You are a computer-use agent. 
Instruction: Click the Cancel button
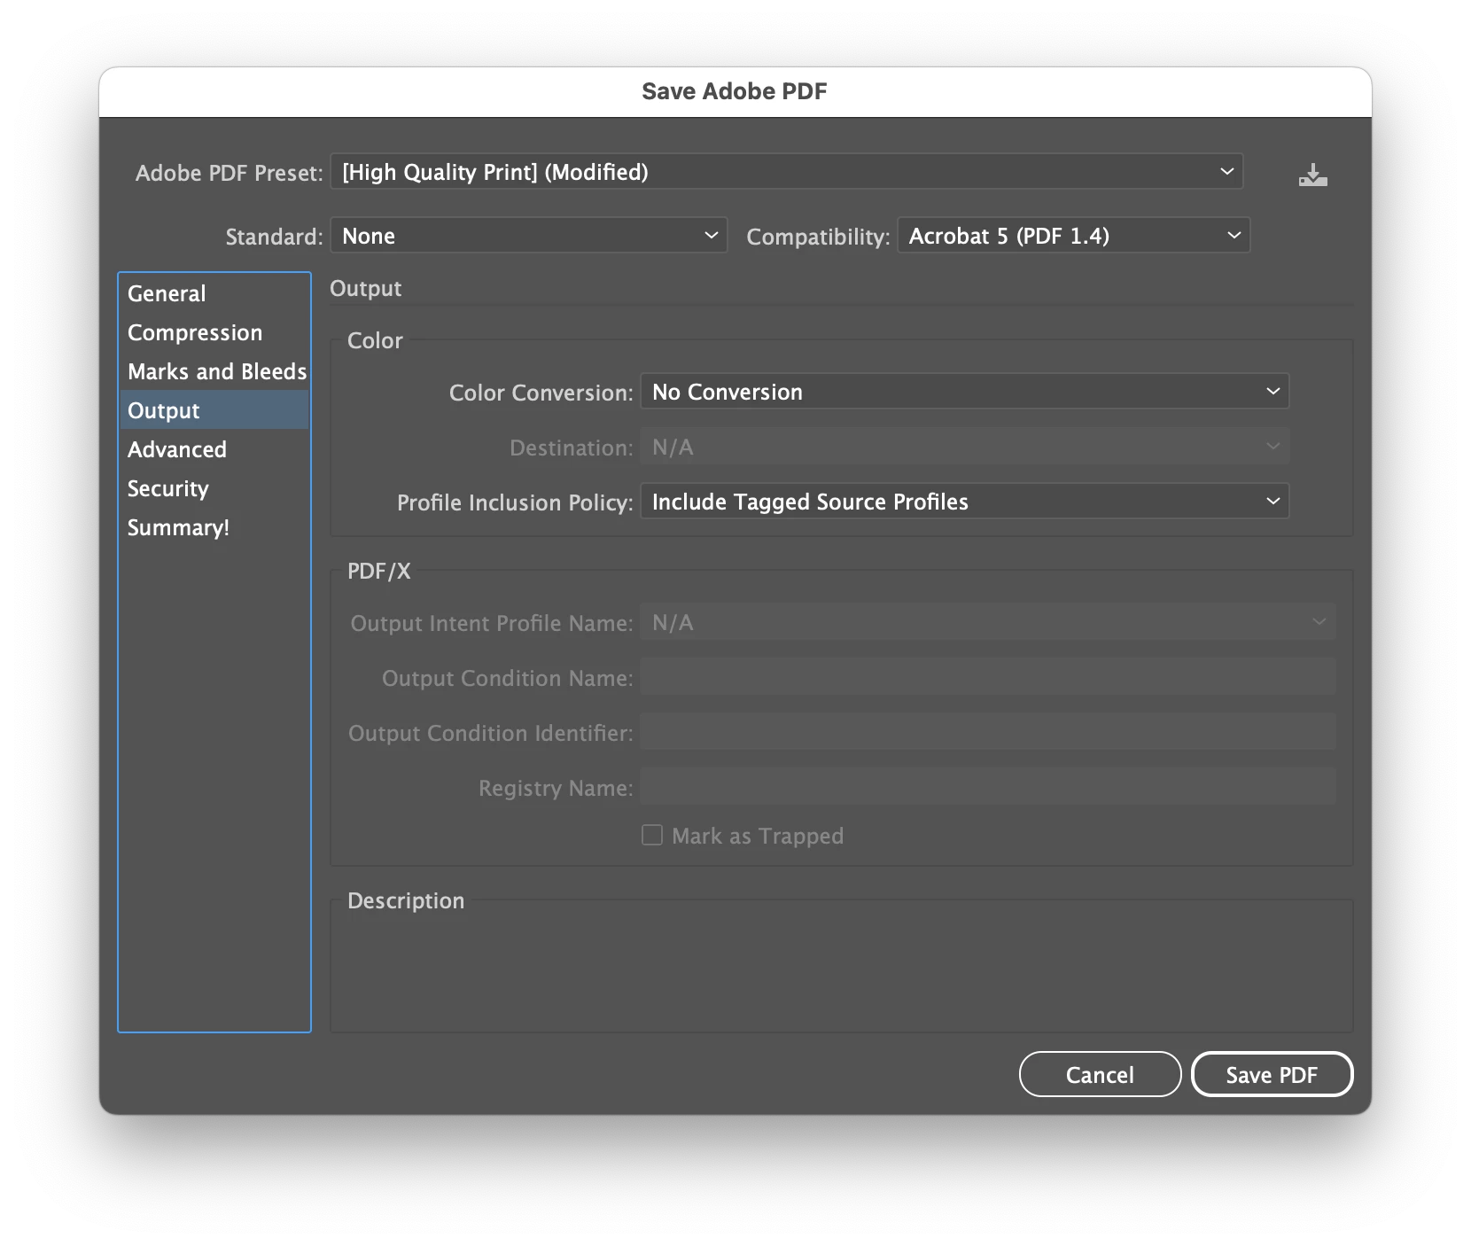click(1100, 1074)
